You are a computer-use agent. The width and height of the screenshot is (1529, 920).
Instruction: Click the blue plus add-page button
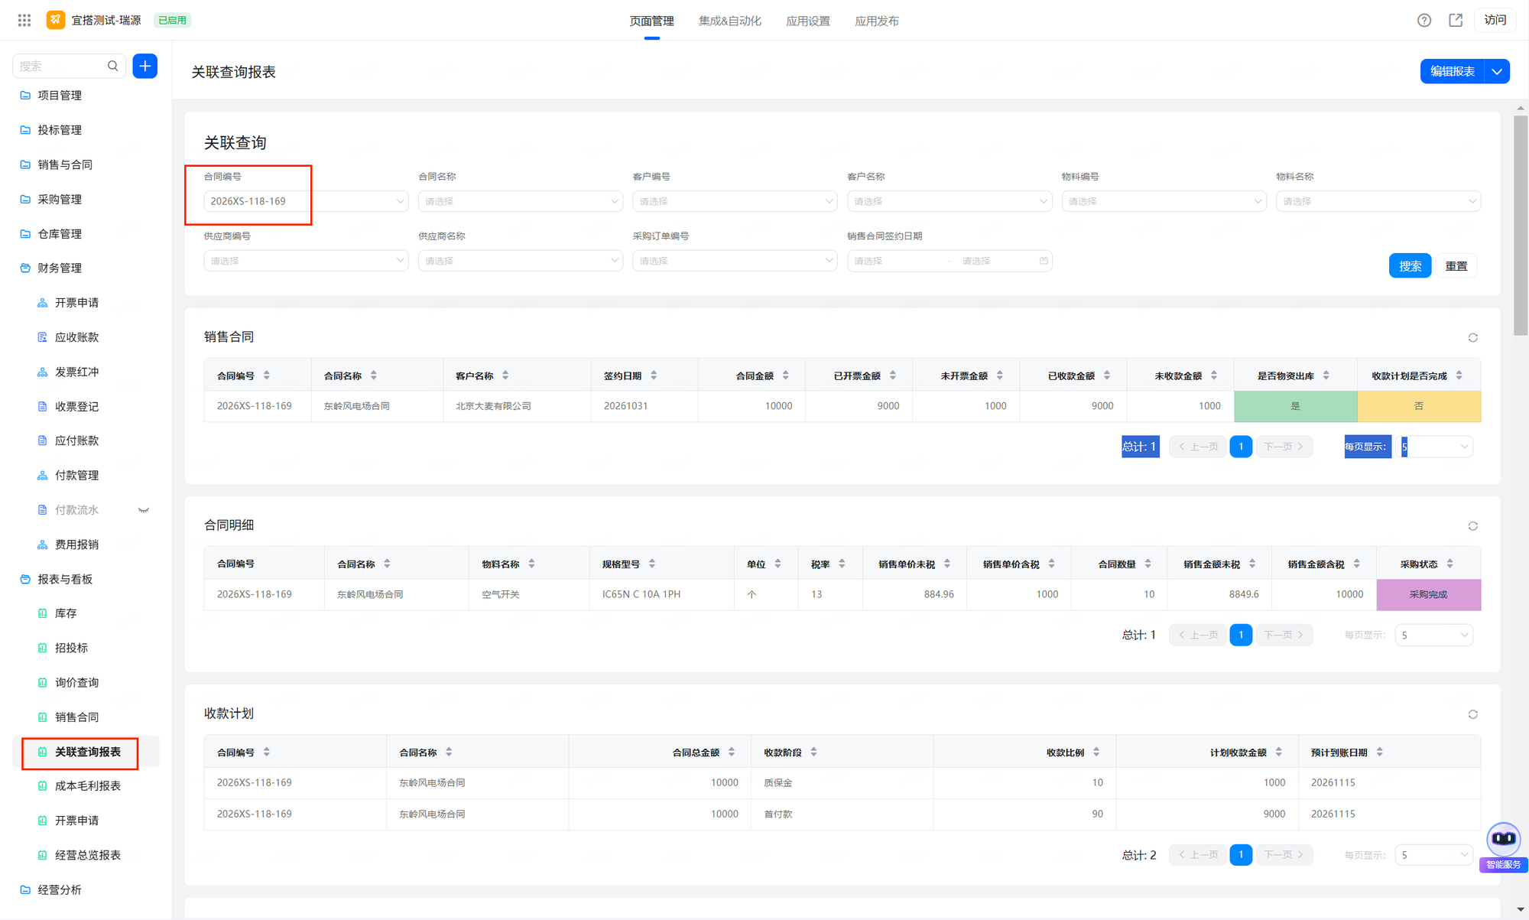[x=145, y=66]
